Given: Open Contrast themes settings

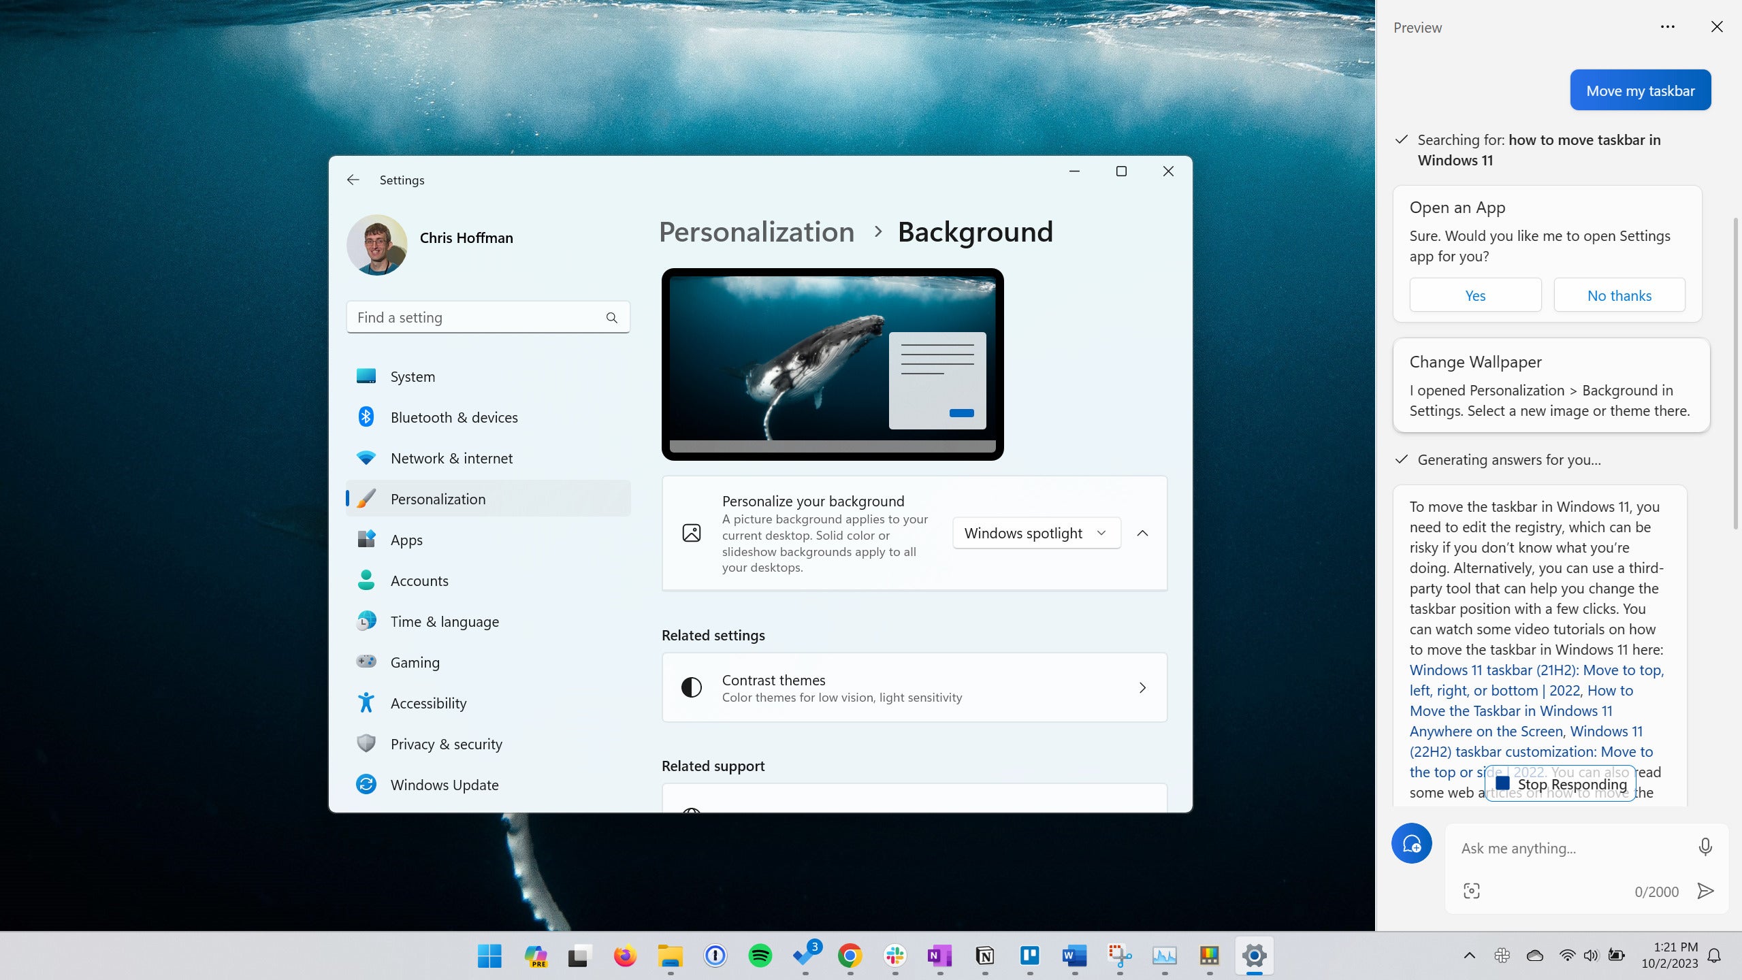Looking at the screenshot, I should pos(914,687).
